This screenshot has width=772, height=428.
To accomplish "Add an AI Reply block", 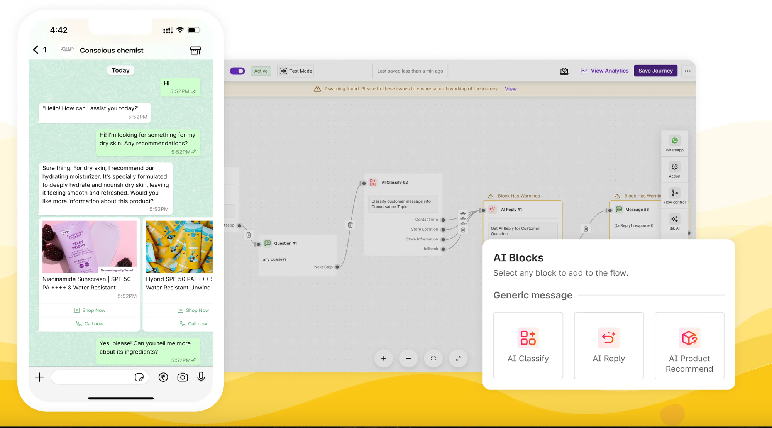I will coord(608,345).
